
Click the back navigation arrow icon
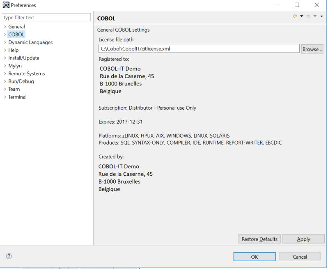[295, 16]
